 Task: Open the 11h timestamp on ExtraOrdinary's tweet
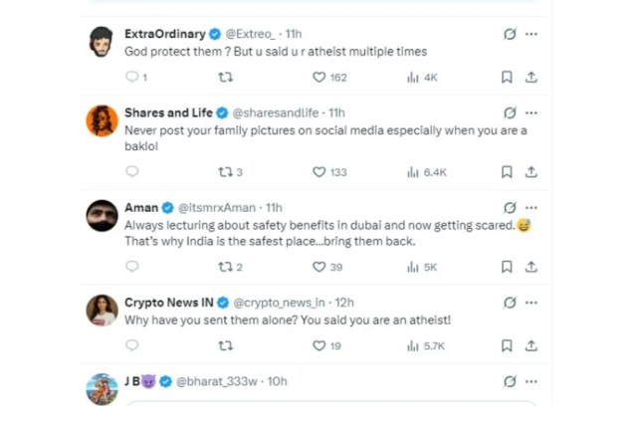[294, 34]
